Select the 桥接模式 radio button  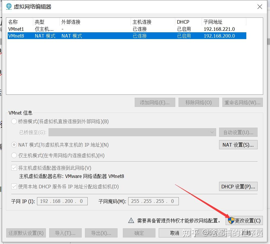tap(14, 121)
